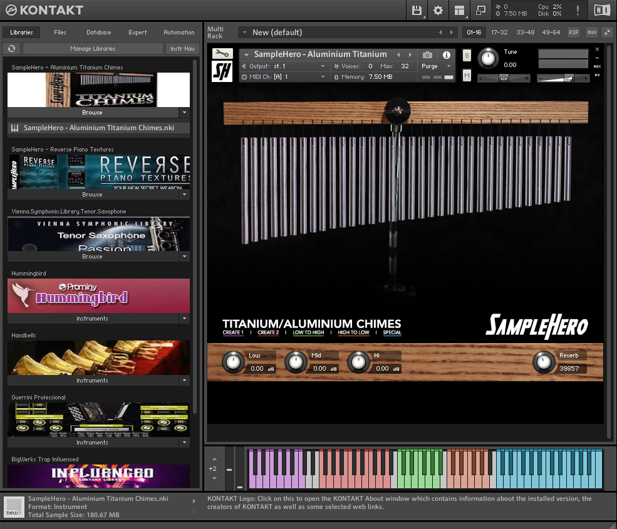
Task: Open instrument edit wrench icon
Action: 222,53
